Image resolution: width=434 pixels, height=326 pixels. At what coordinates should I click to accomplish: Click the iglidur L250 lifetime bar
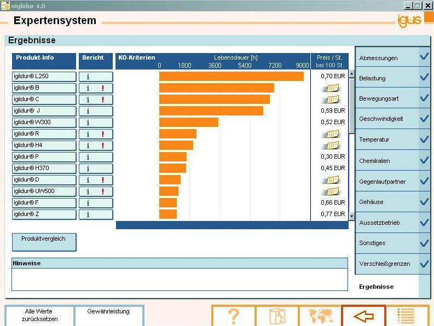pos(232,77)
